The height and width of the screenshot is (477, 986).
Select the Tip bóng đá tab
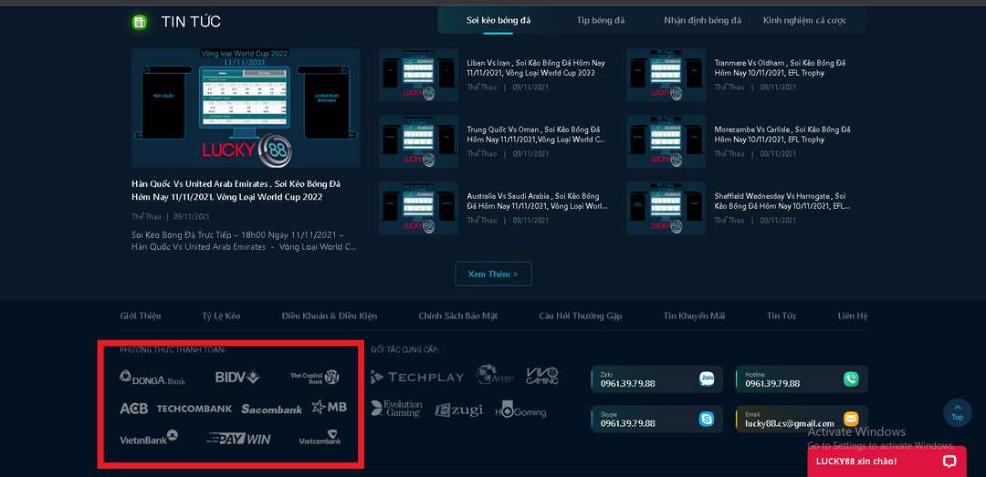(601, 20)
